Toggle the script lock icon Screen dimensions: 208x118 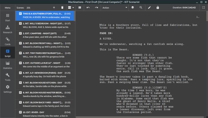157,7
